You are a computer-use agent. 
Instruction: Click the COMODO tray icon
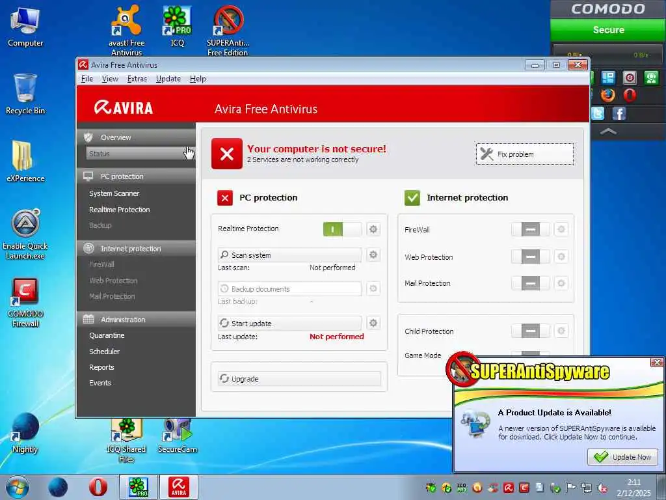(524, 488)
